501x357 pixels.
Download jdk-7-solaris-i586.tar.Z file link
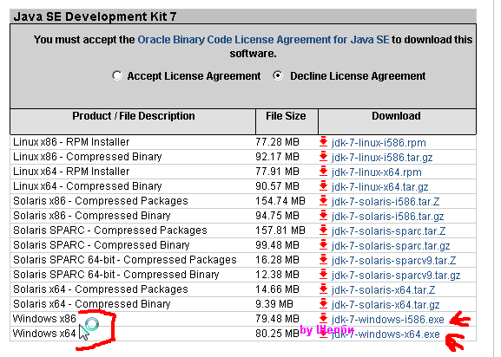pos(386,201)
